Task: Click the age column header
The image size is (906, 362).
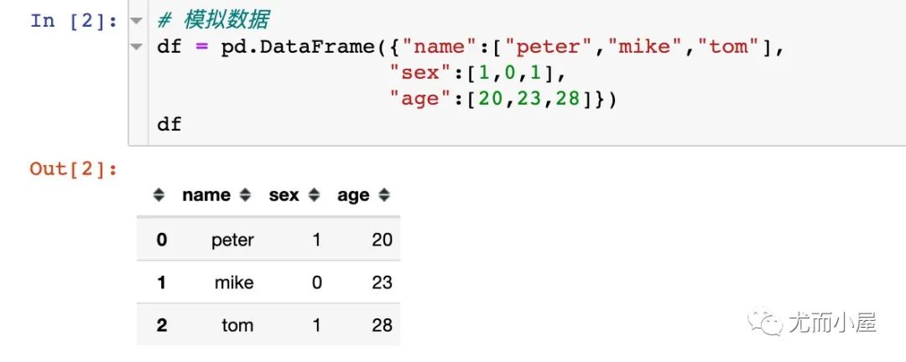Action: click(x=353, y=195)
